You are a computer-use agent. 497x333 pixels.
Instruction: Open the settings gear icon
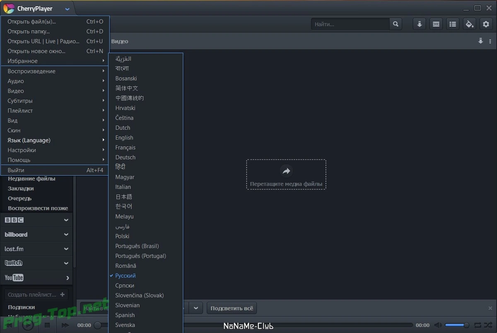coord(486,24)
